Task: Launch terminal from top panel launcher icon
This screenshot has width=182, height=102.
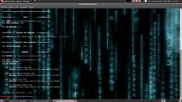Action: tap(32, 1)
